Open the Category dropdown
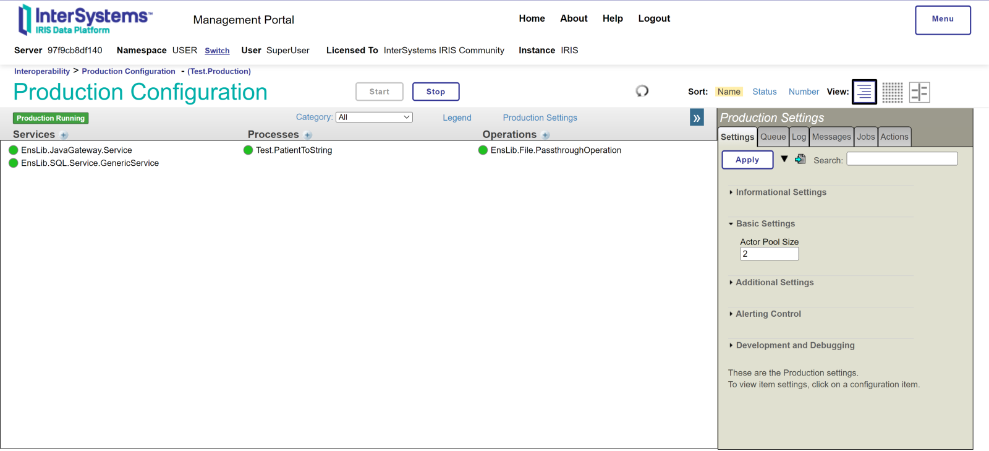The height and width of the screenshot is (451, 989). pos(374,117)
